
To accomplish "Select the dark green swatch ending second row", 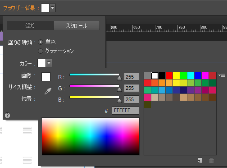I will [x=212, y=83].
